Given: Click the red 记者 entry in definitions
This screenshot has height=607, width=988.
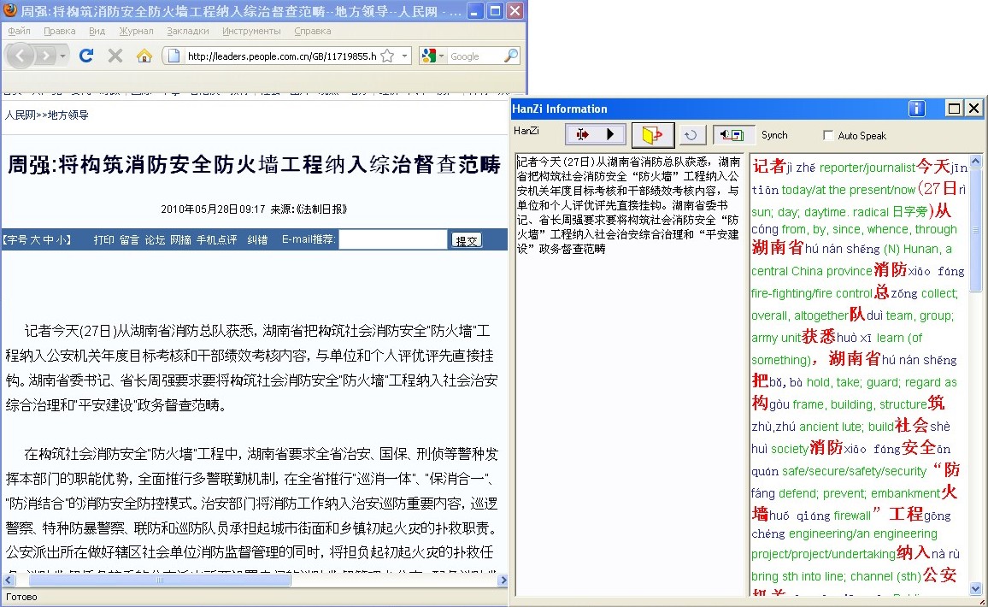Looking at the screenshot, I should tap(768, 167).
